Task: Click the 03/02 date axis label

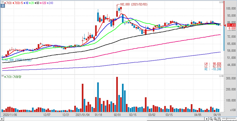Action: (152, 115)
